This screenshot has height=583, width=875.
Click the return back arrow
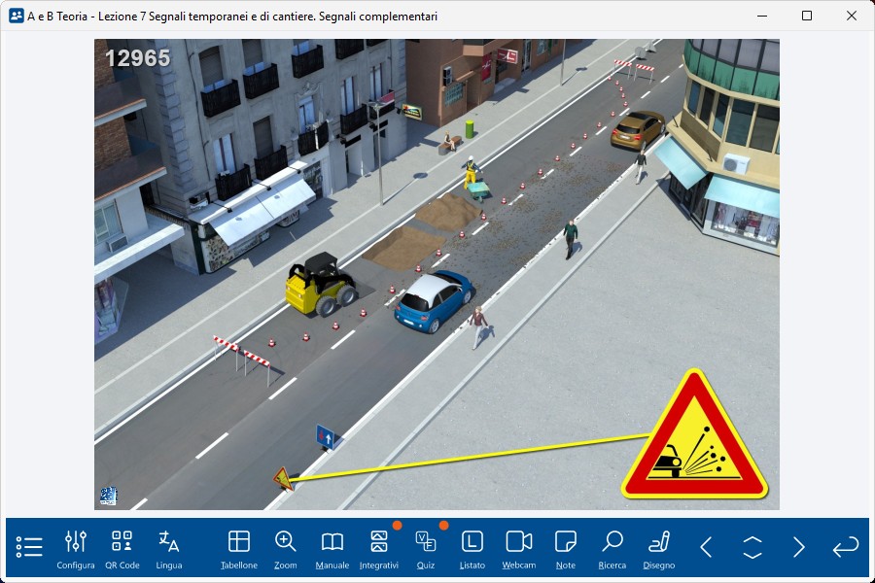point(846,547)
